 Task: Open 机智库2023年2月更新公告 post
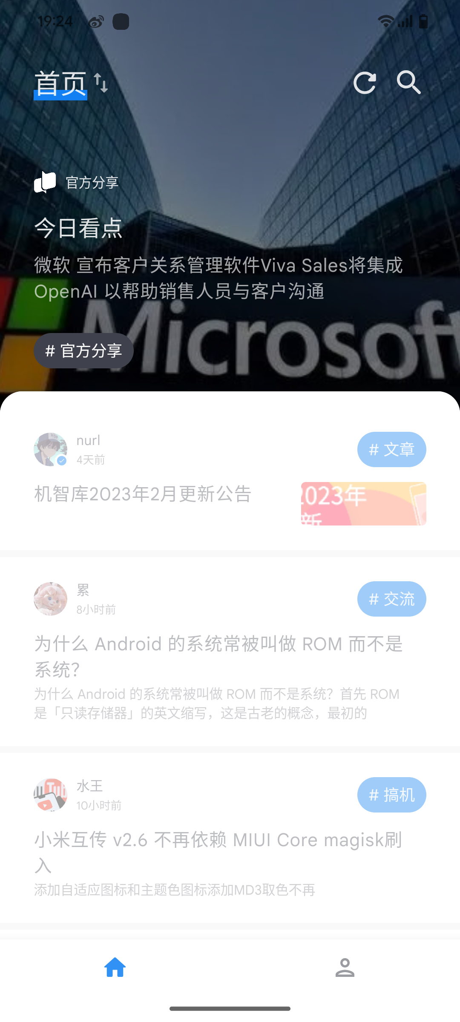143,494
